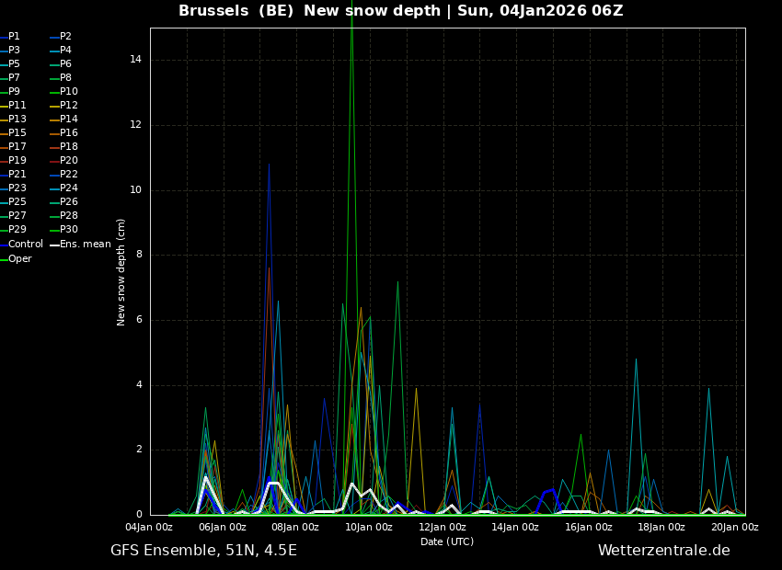Screen dimensions: 782x570
Task: Click the y-axis tick label 8
Action: pos(139,255)
